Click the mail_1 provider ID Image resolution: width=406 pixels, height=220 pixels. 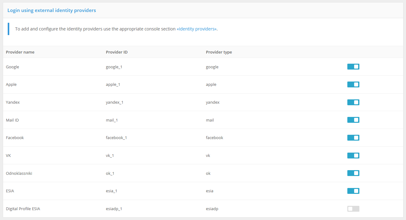(x=112, y=120)
